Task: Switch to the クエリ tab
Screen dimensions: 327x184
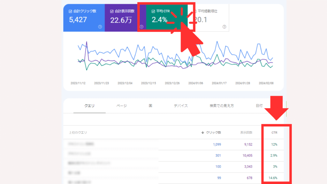Action: [89, 106]
